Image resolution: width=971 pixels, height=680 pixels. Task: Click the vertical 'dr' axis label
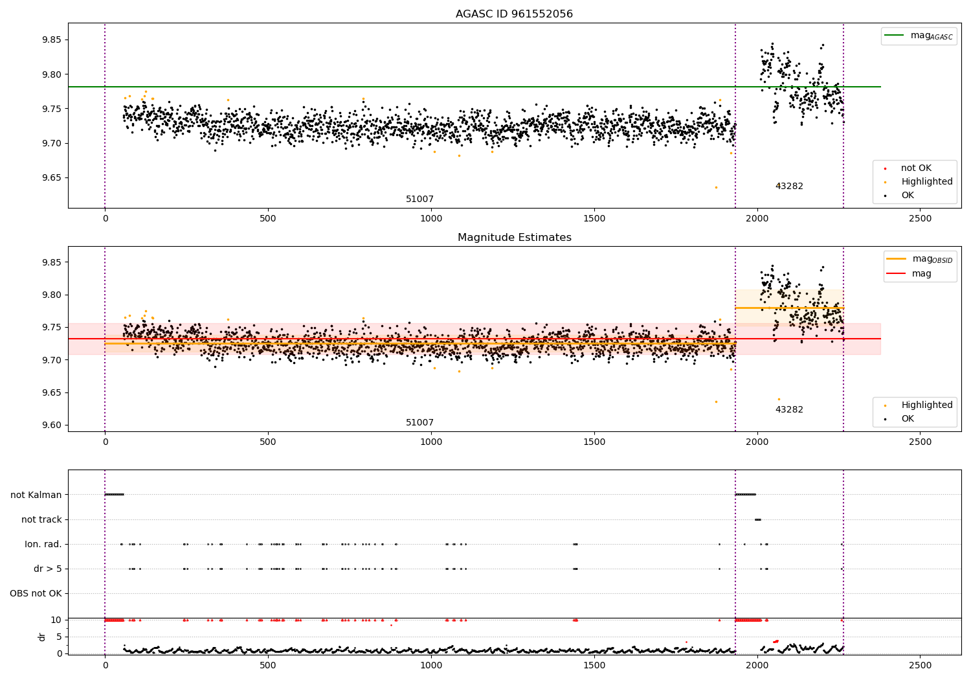click(42, 637)
